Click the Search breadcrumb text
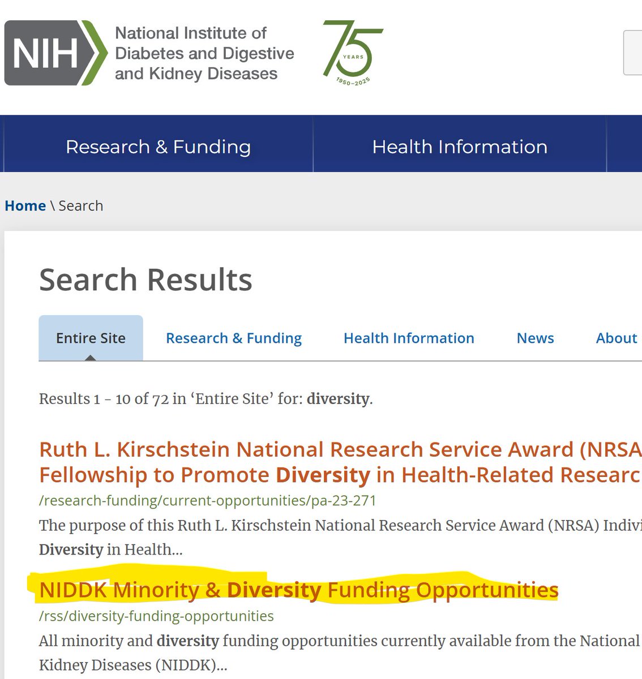 (x=81, y=205)
